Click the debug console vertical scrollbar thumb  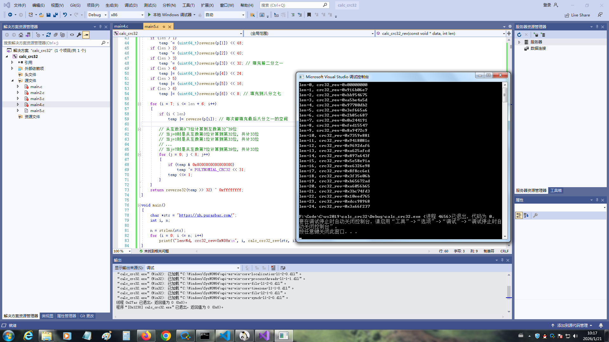(505, 95)
